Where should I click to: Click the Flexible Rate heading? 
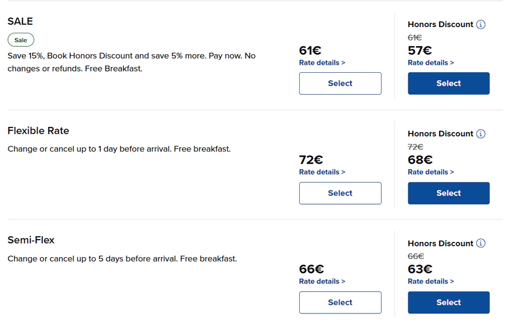38,131
